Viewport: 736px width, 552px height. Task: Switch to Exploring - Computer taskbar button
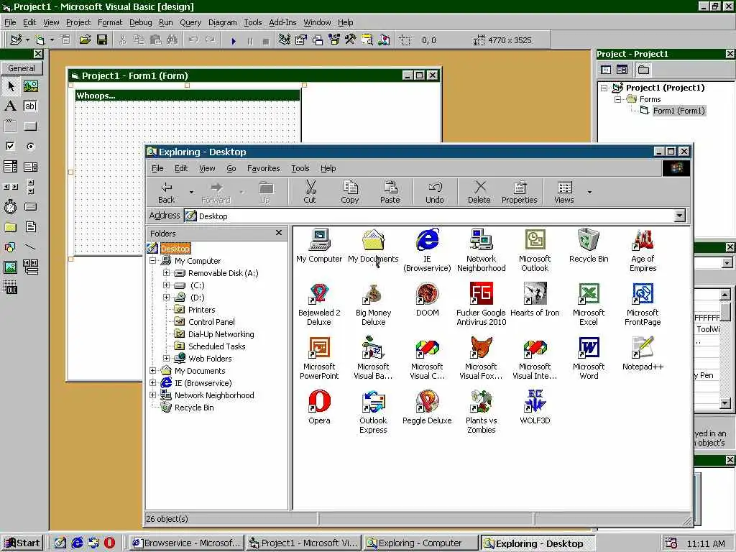[x=421, y=543]
